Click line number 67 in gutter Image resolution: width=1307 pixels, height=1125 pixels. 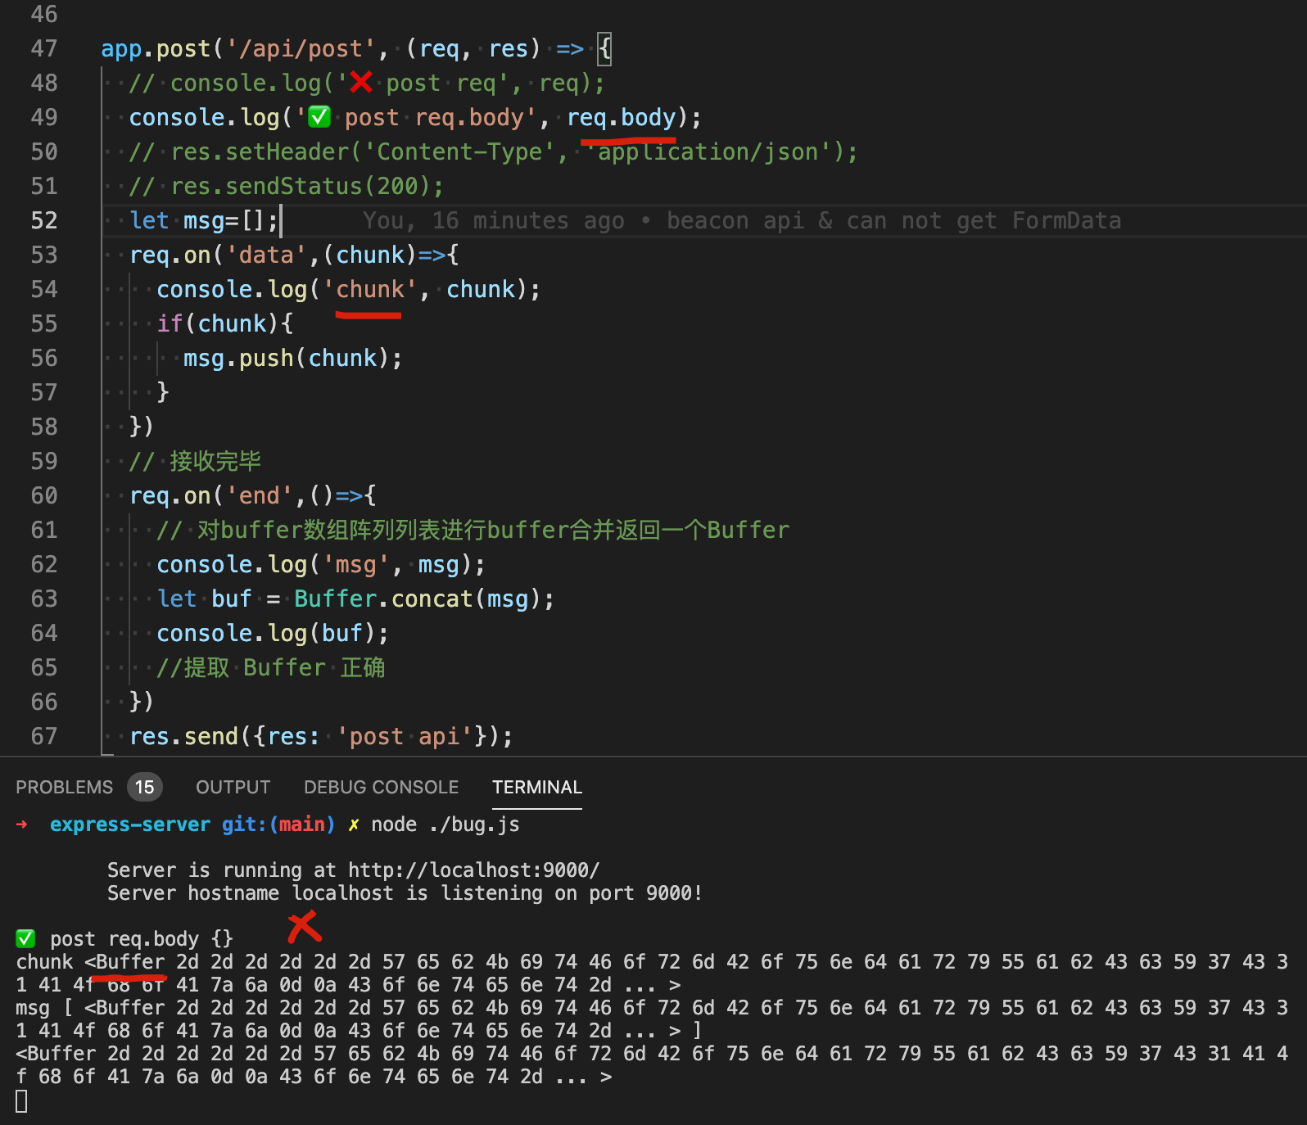coord(44,736)
